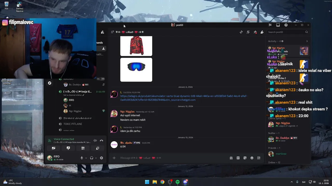
Task: Open the apps launcher in message bar
Action: pos(259,158)
